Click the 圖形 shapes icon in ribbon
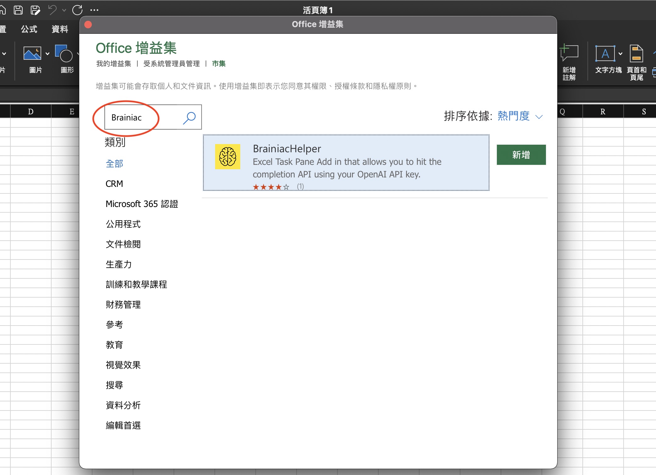Image resolution: width=656 pixels, height=475 pixels. pyautogui.click(x=64, y=53)
